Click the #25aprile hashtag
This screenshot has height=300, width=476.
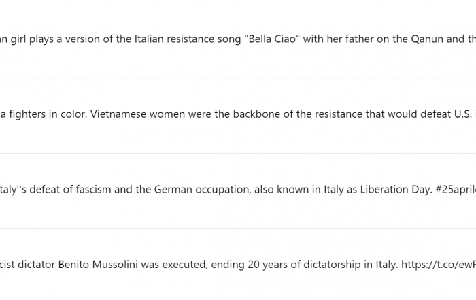click(456, 190)
